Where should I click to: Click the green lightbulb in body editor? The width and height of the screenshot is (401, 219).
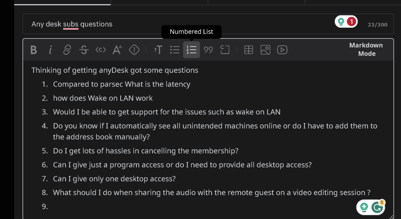click(x=364, y=207)
